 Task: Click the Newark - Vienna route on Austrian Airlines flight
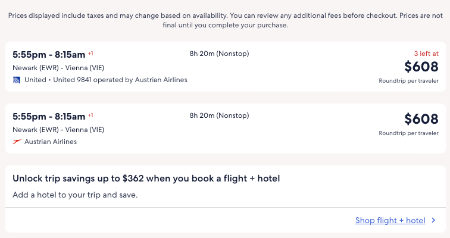[x=58, y=130]
